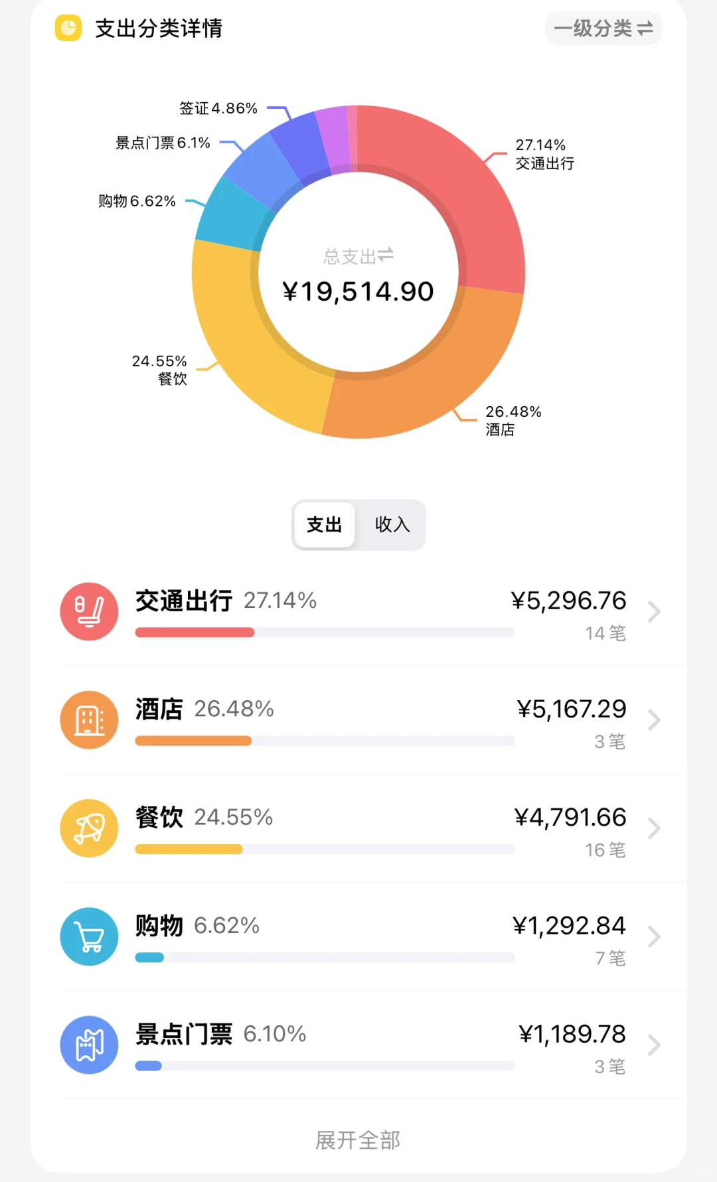The height and width of the screenshot is (1182, 717).
Task: Open 交通出行 details via its chevron
Action: (x=654, y=611)
